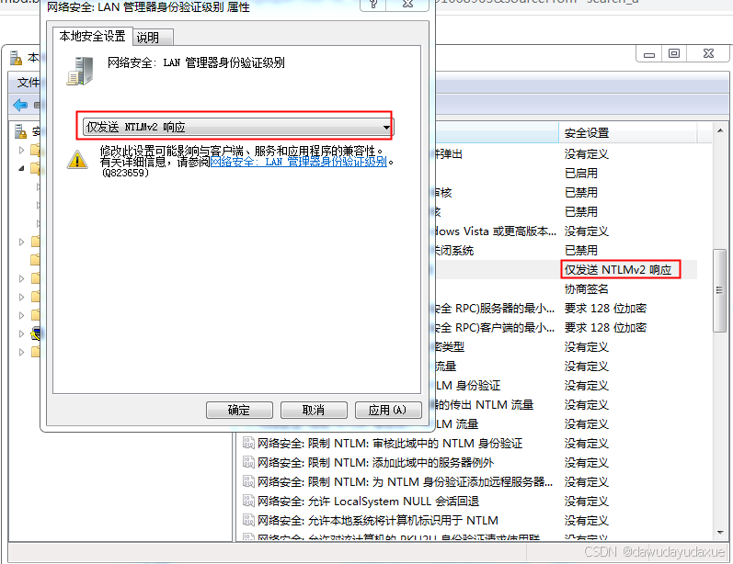Click the vertical scrollbar thumb in policy list

coord(720,290)
